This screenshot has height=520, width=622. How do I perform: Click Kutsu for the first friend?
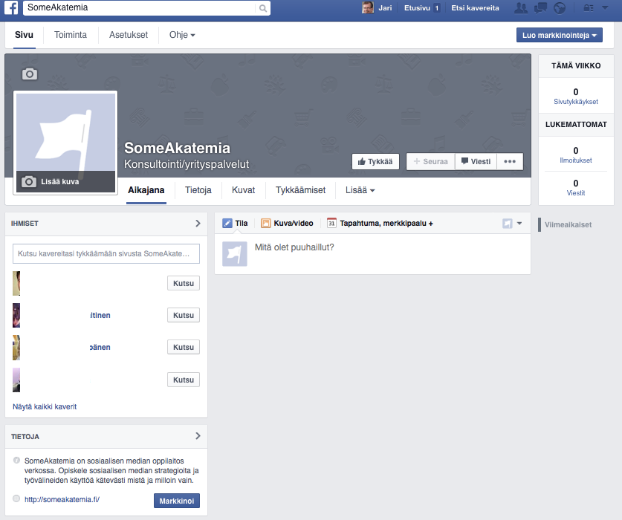(x=184, y=283)
